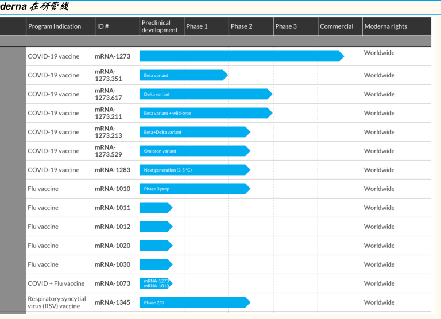Click the Program Indication column header
The image size is (441, 319).
pyautogui.click(x=55, y=26)
